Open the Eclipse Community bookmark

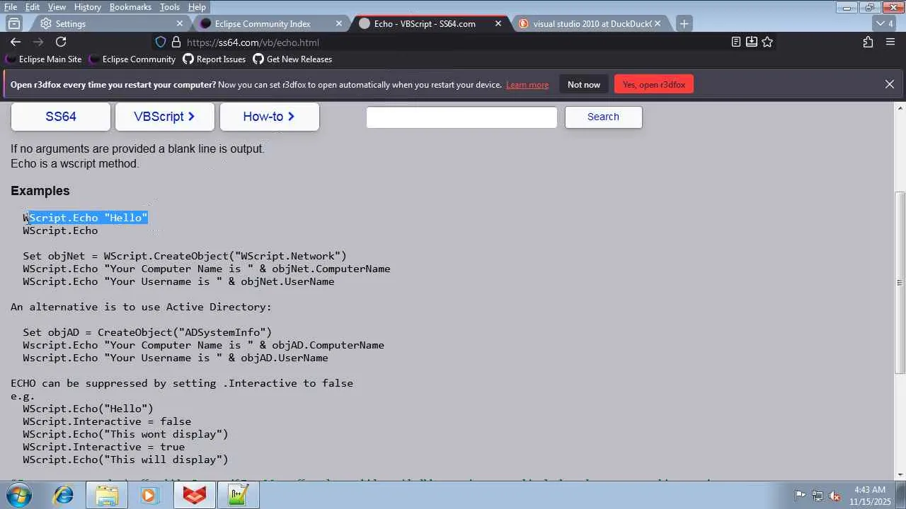pyautogui.click(x=132, y=59)
